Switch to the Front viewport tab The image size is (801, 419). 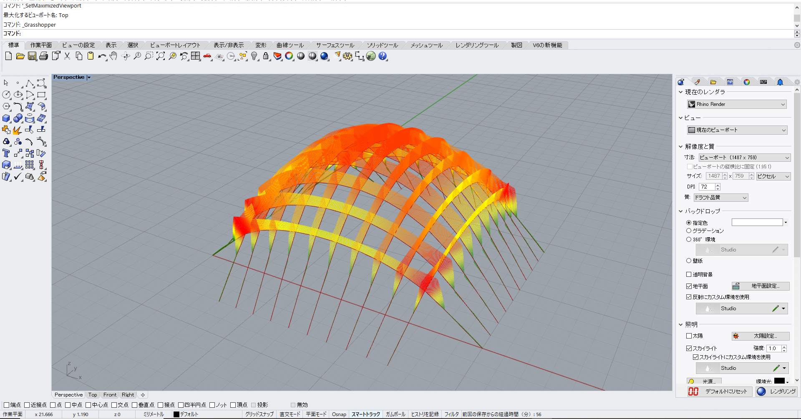pos(110,395)
